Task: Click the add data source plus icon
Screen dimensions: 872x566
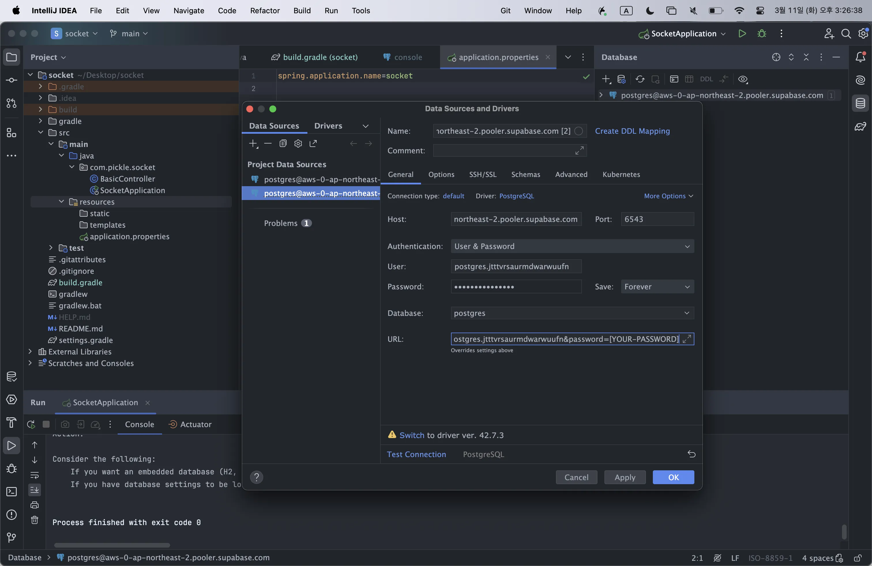Action: pos(253,144)
